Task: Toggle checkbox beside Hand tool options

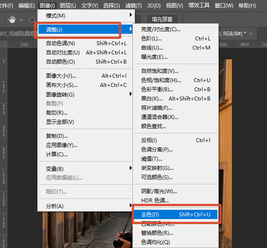Action: pos(32,20)
